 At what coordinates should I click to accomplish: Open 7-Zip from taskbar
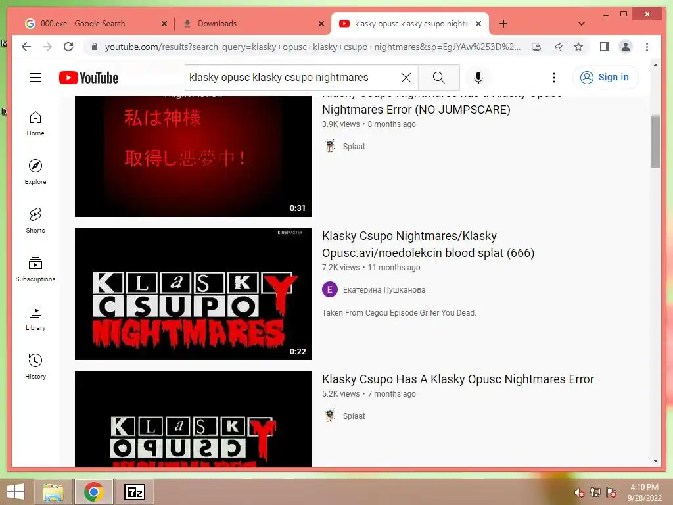coord(134,492)
